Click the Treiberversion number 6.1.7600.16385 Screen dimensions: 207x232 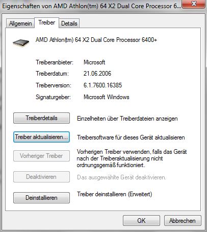pyautogui.click(x=102, y=85)
